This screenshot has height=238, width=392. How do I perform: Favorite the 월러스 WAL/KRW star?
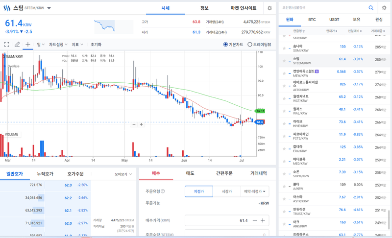click(284, 111)
